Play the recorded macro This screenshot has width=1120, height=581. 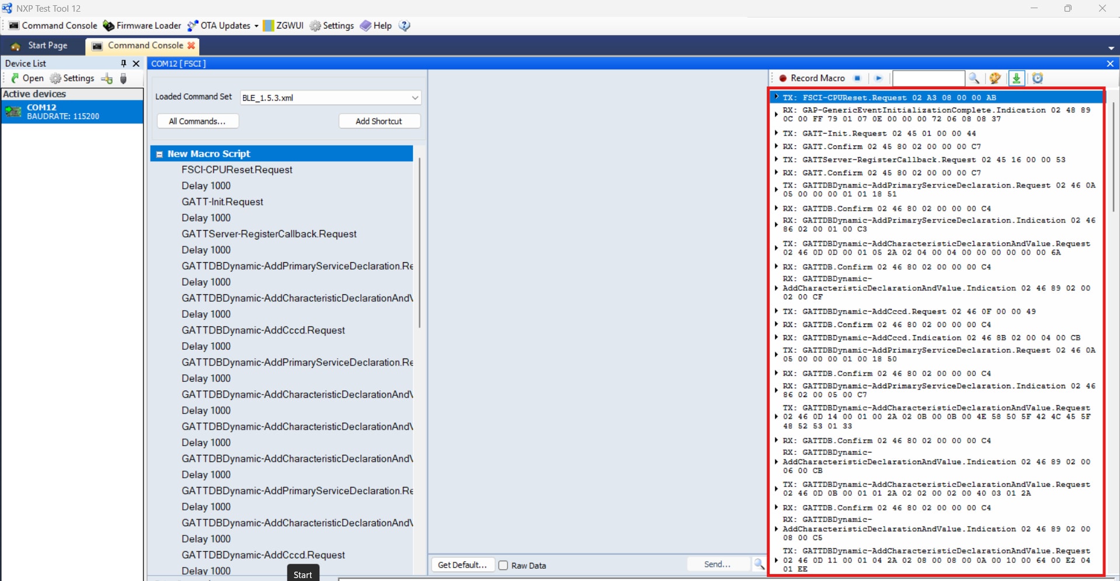coord(879,78)
